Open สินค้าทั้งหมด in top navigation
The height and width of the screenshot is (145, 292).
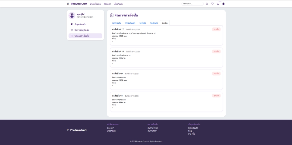point(95,4)
